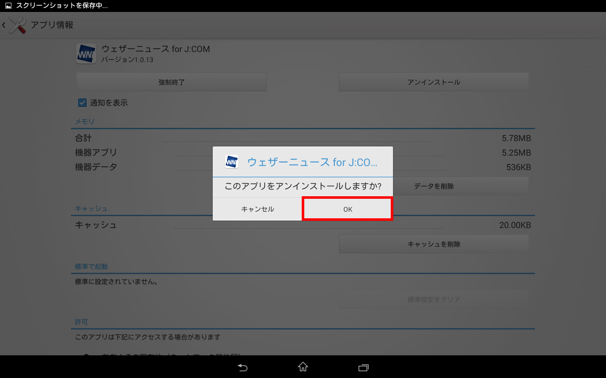Tap the ウェザーニュース app icon in app info header

(x=86, y=54)
